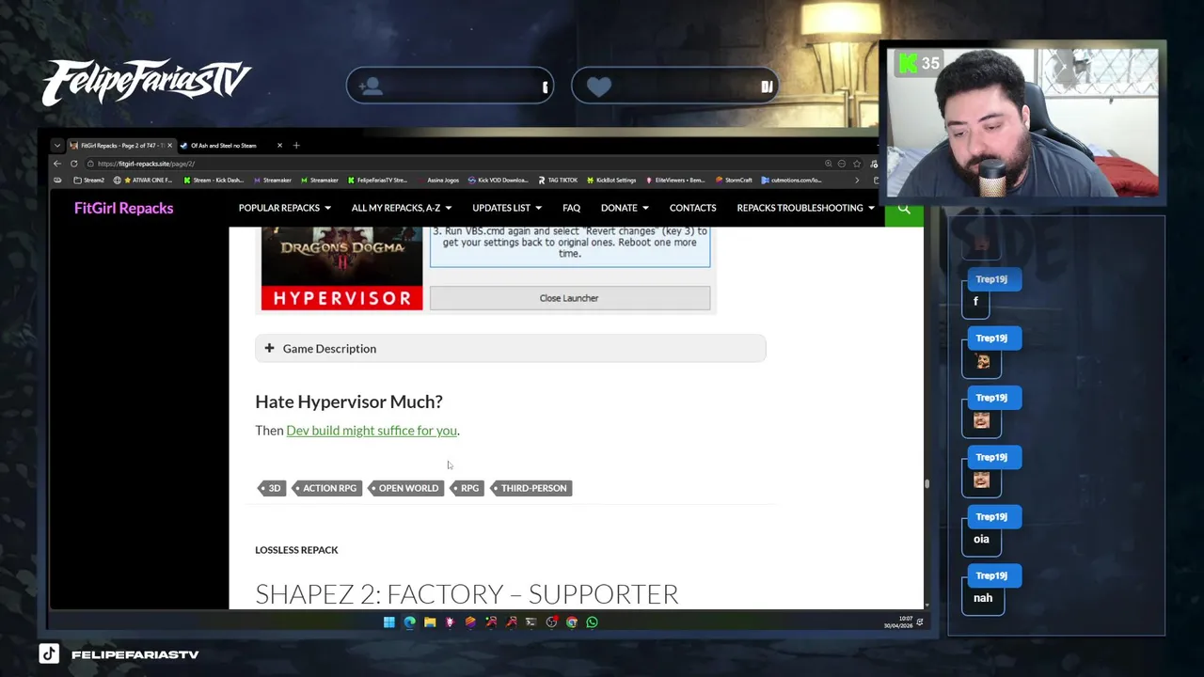Image resolution: width=1204 pixels, height=677 pixels.
Task: Open Google Chrome from taskbar
Action: click(571, 622)
